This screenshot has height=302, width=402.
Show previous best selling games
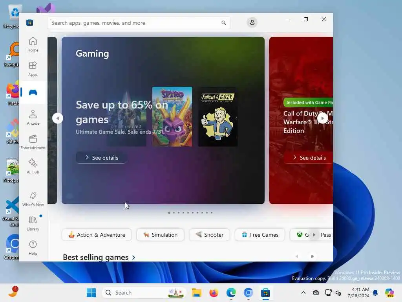(297, 256)
